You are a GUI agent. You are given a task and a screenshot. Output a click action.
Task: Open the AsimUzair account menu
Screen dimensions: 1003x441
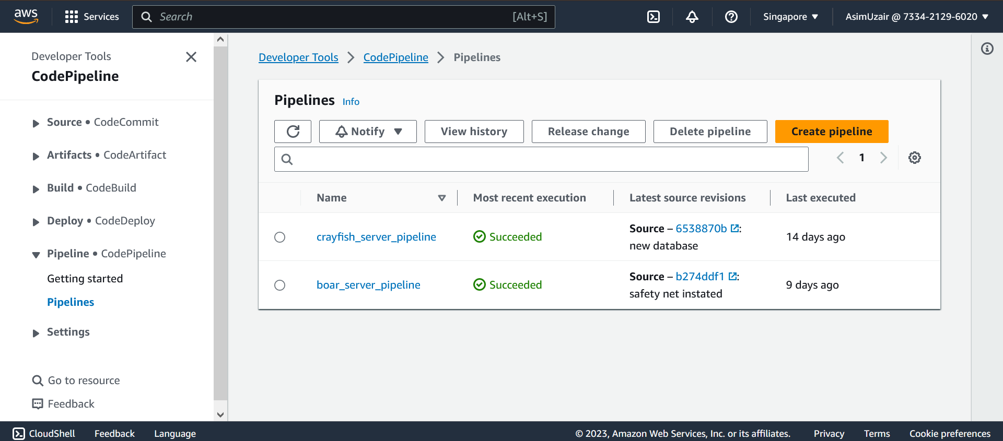click(x=917, y=17)
